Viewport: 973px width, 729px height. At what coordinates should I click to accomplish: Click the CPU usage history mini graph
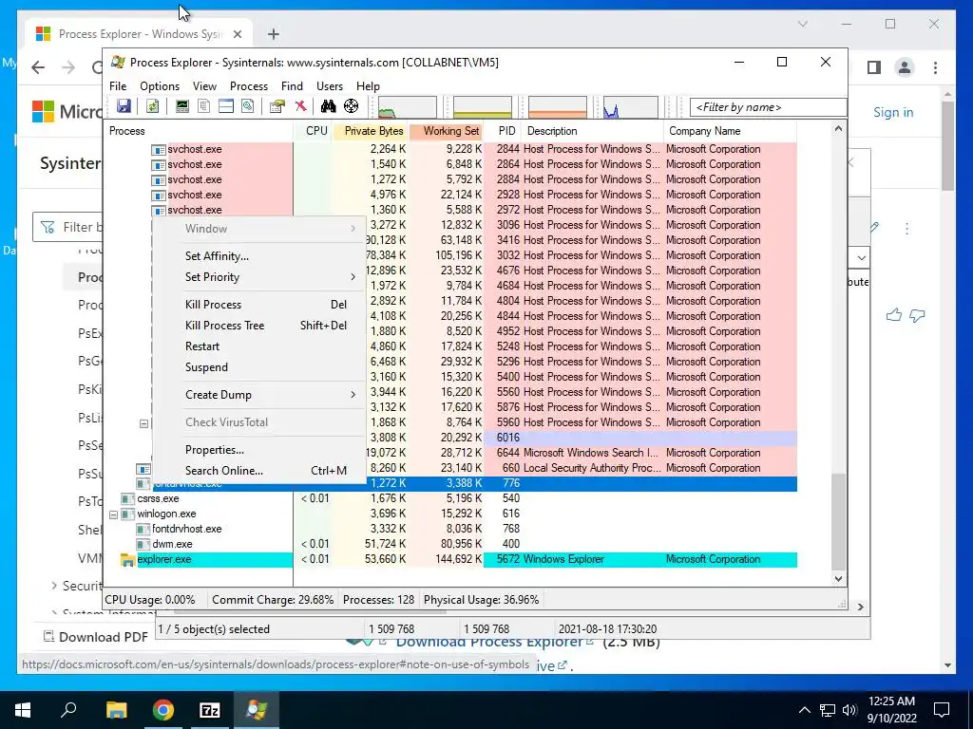point(407,107)
